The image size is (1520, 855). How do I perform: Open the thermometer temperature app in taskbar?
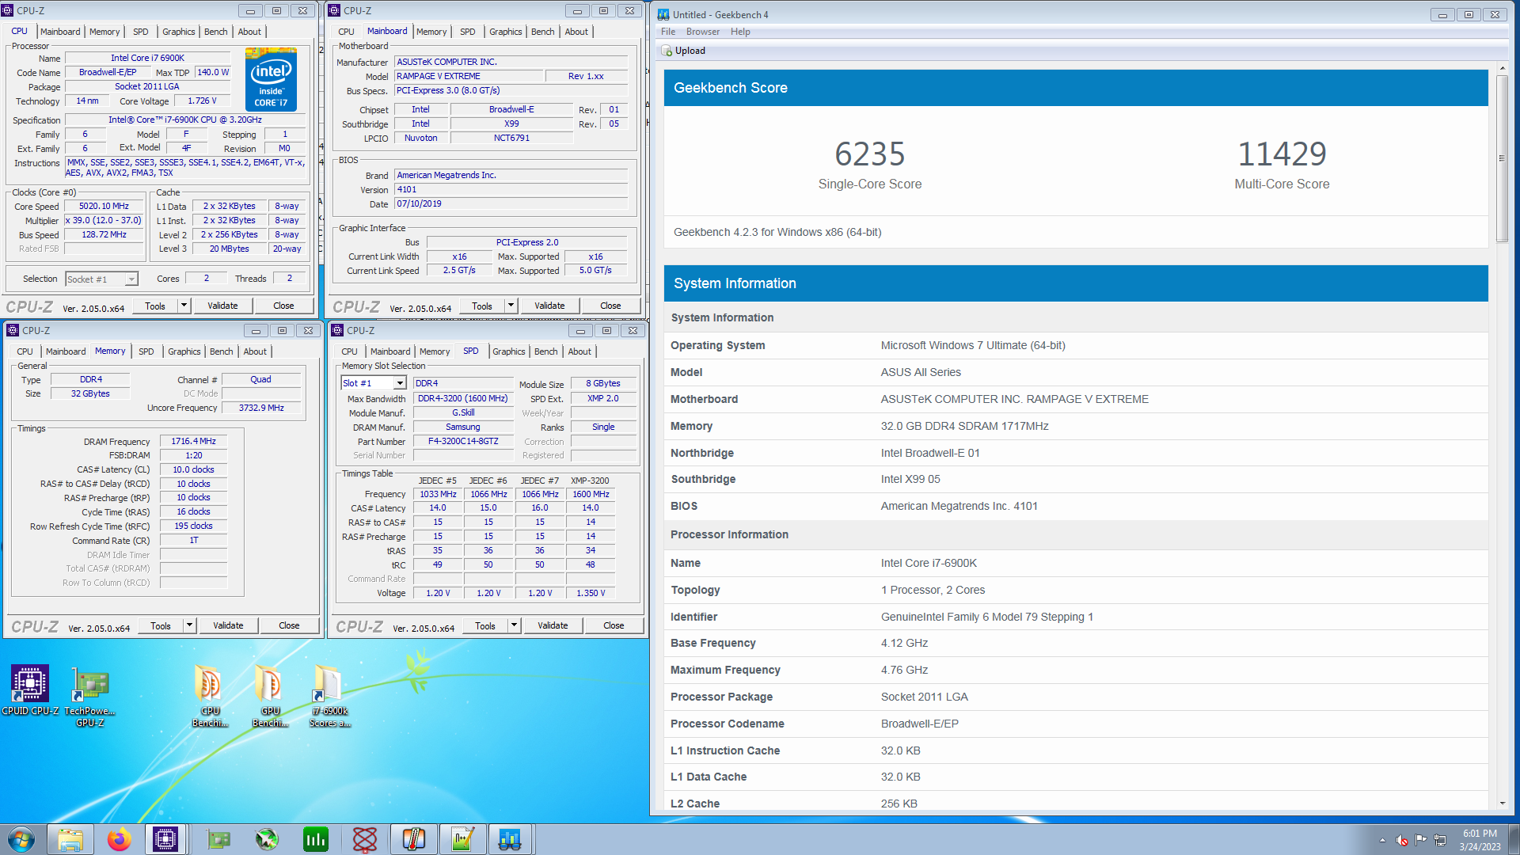[x=413, y=839]
